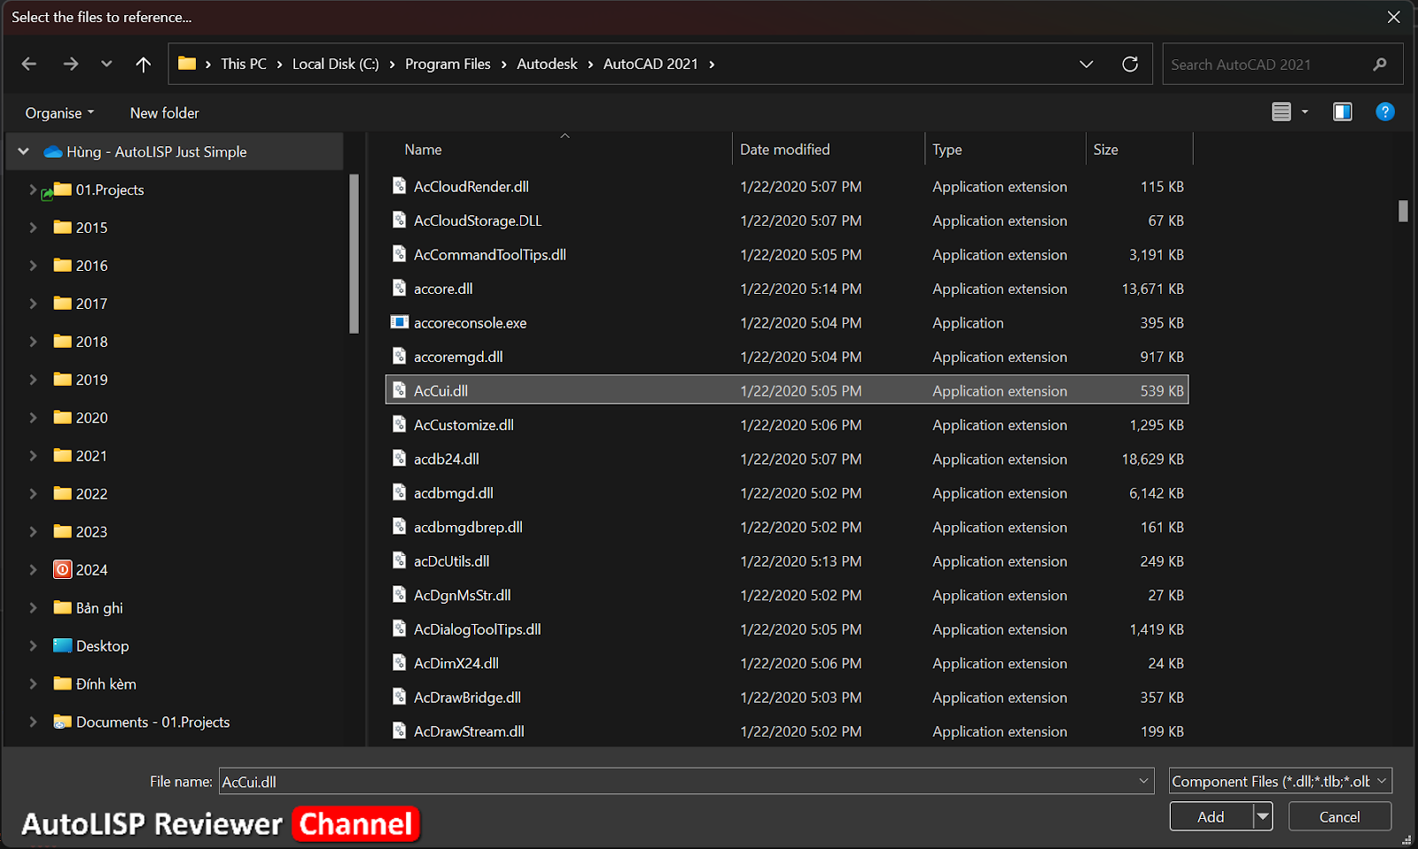Sort files by the Type column
This screenshot has width=1418, height=849.
[x=947, y=150]
